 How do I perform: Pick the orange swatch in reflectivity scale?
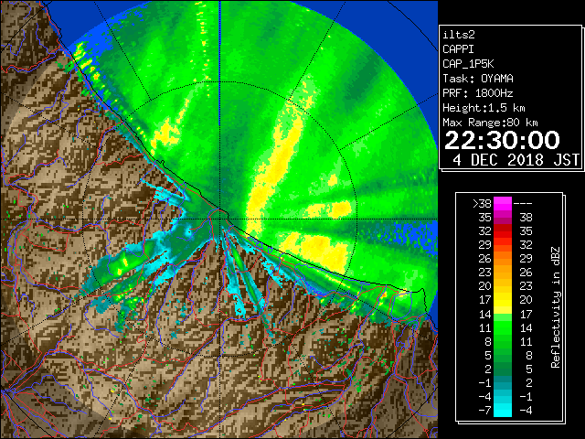pos(503,259)
